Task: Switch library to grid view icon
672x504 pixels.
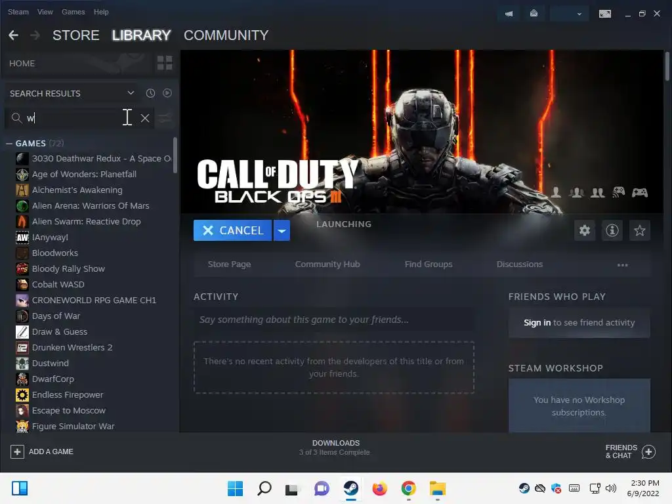Action: [x=165, y=63]
